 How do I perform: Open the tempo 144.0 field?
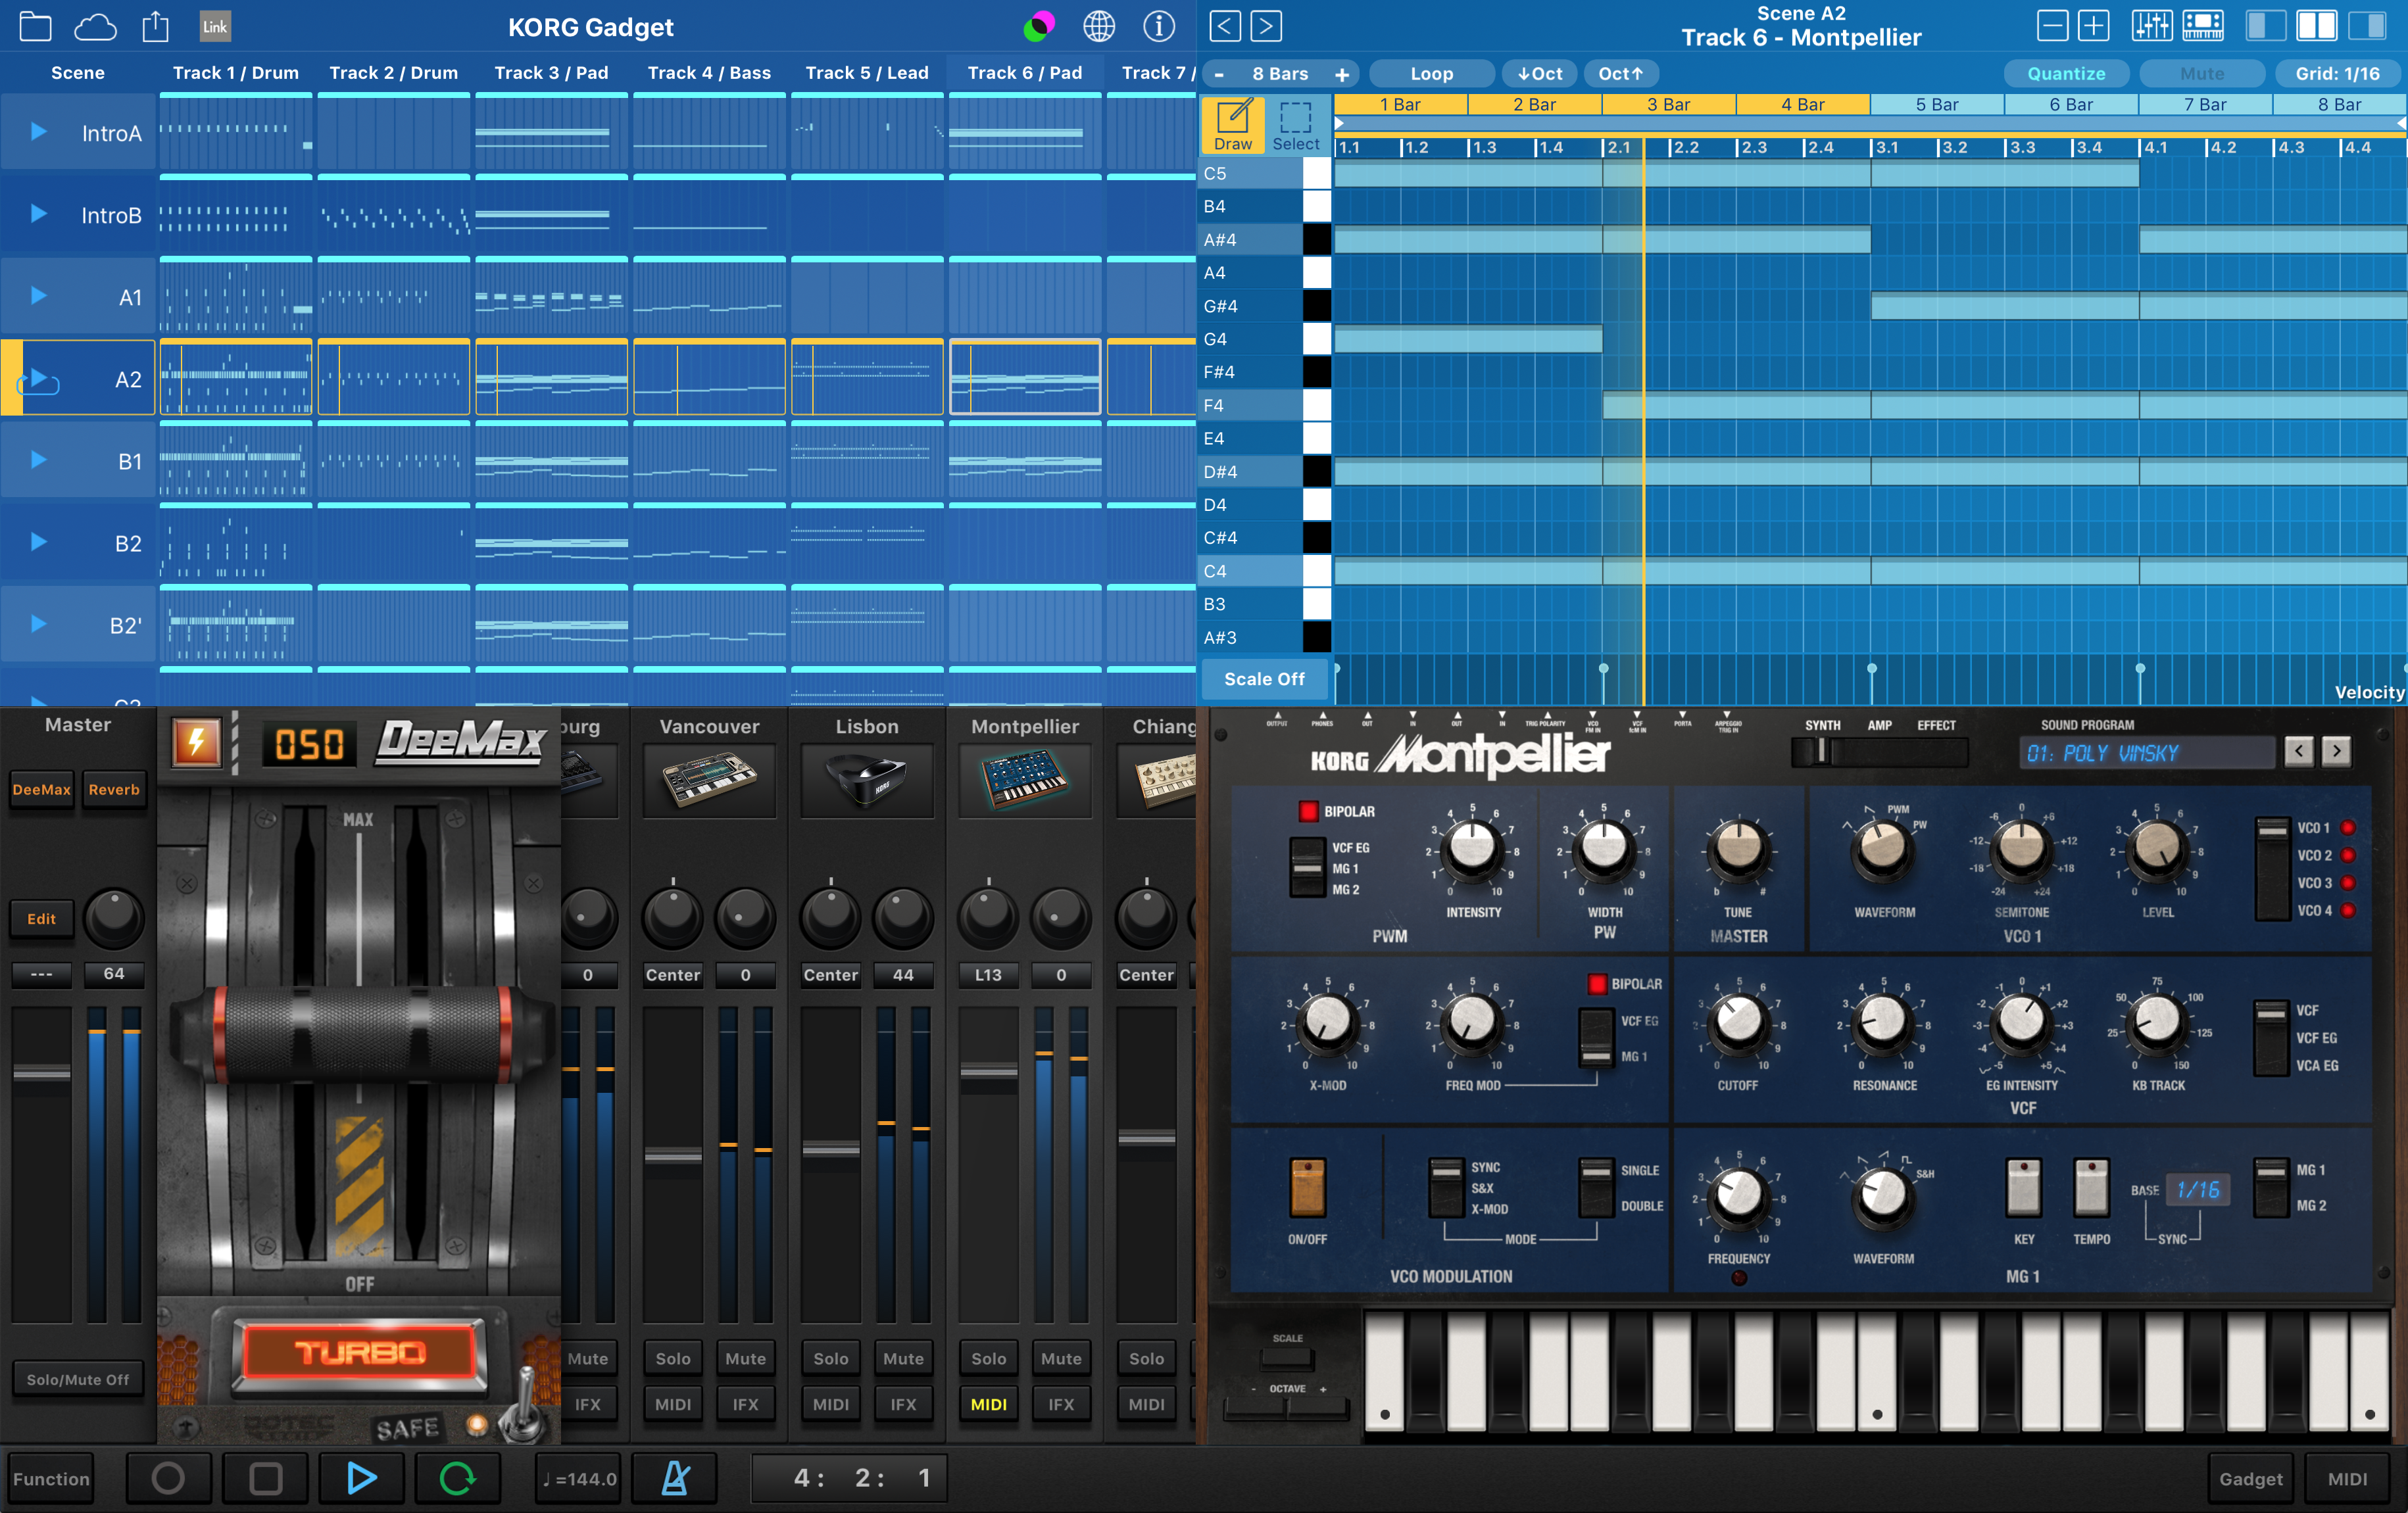tap(579, 1478)
